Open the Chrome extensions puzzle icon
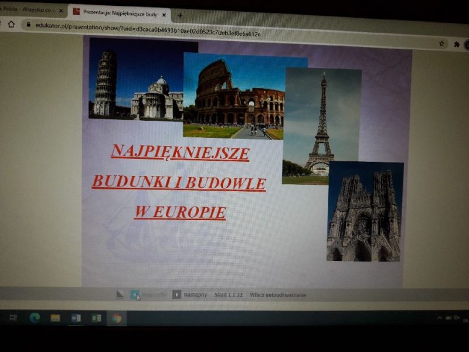 pyautogui.click(x=457, y=44)
